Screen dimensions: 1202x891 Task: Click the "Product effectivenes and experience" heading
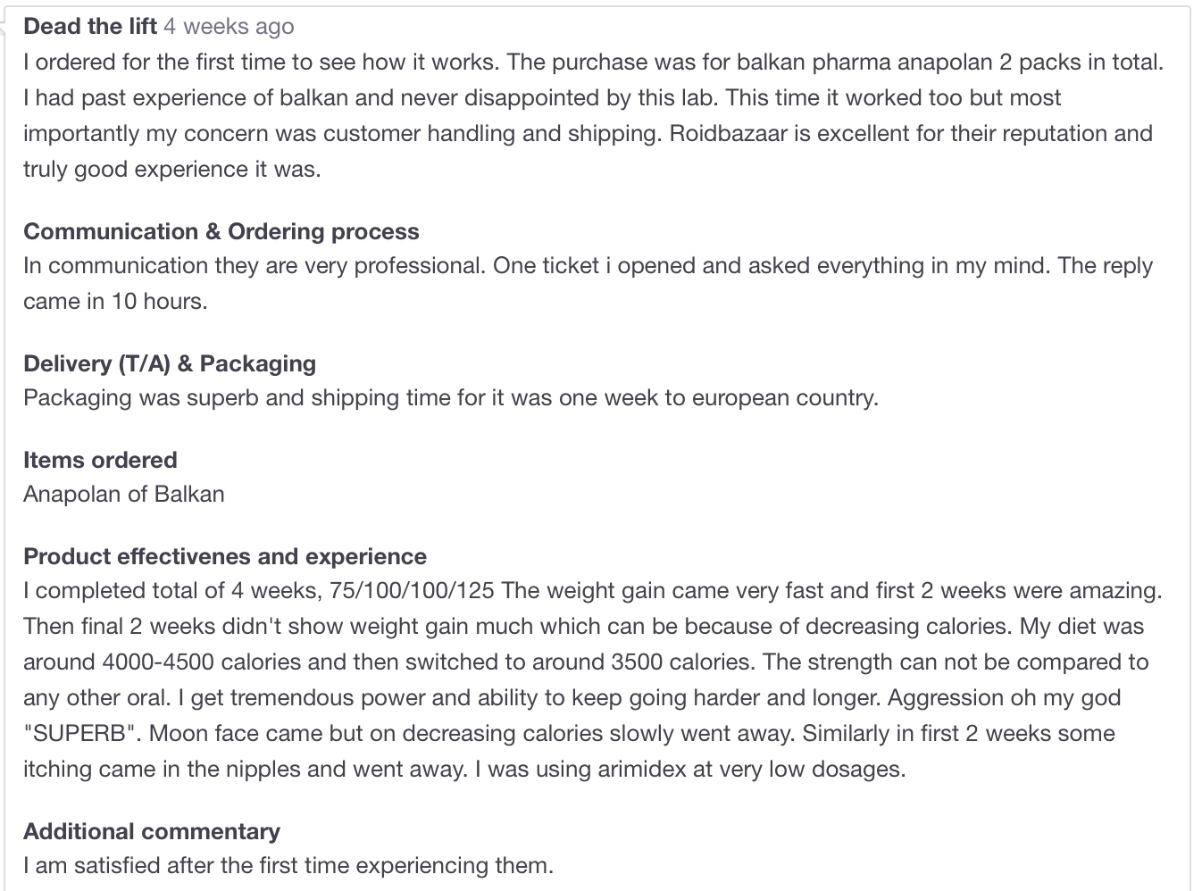(225, 556)
